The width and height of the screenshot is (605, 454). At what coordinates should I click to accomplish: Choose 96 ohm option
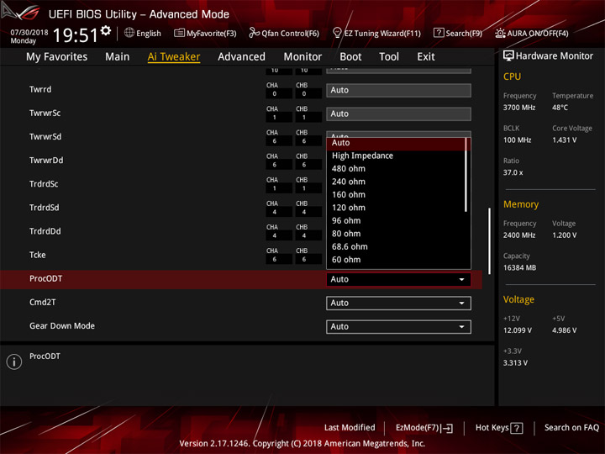(x=396, y=221)
